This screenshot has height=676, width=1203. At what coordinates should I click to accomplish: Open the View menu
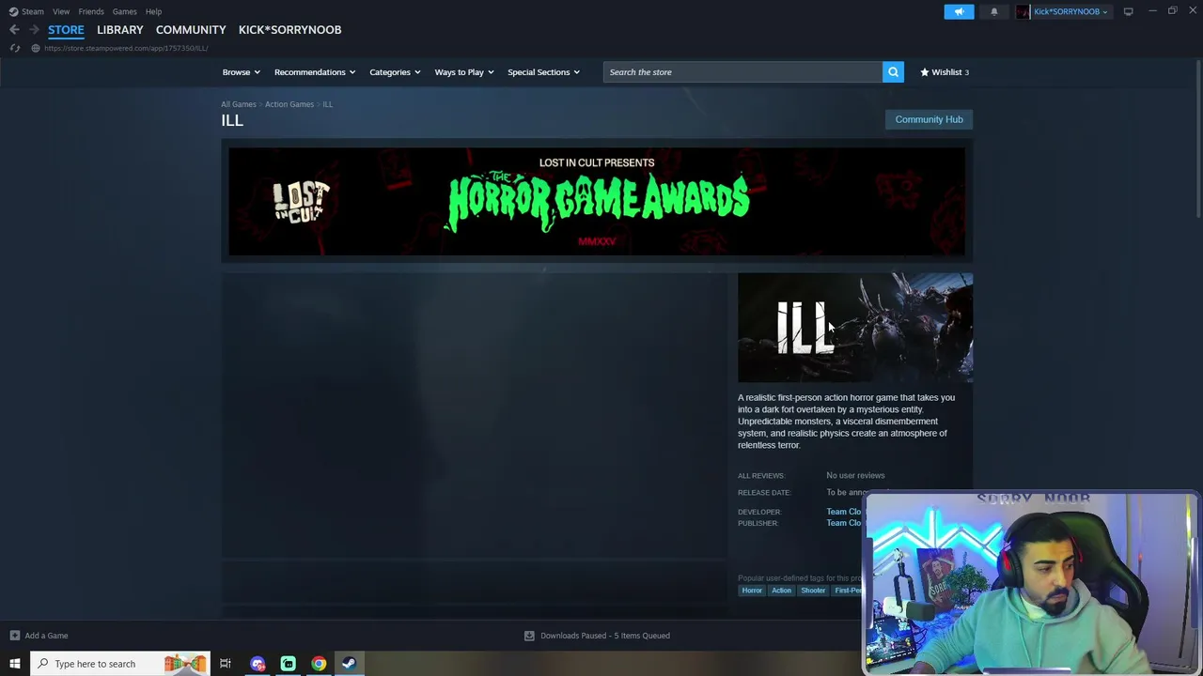[61, 11]
